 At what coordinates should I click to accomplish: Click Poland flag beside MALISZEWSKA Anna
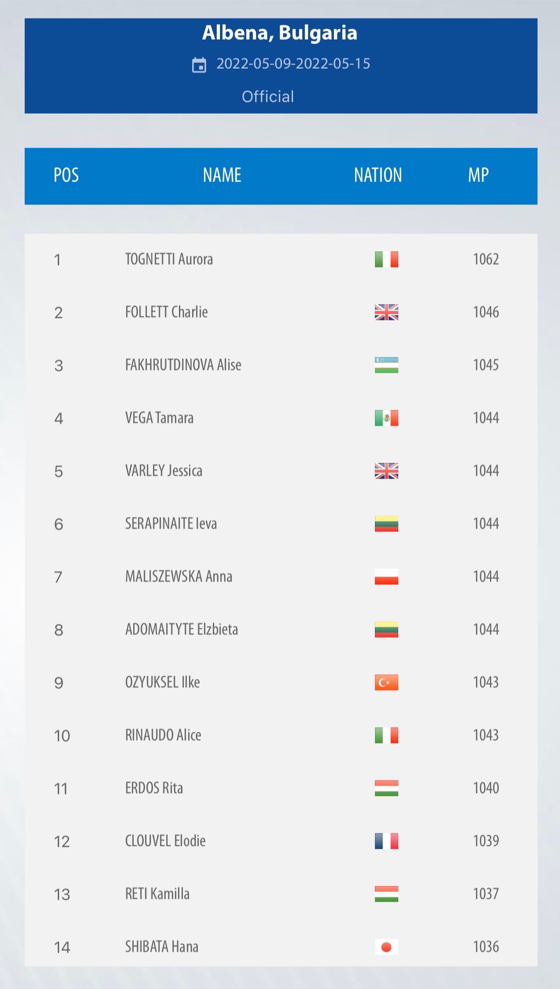click(386, 577)
